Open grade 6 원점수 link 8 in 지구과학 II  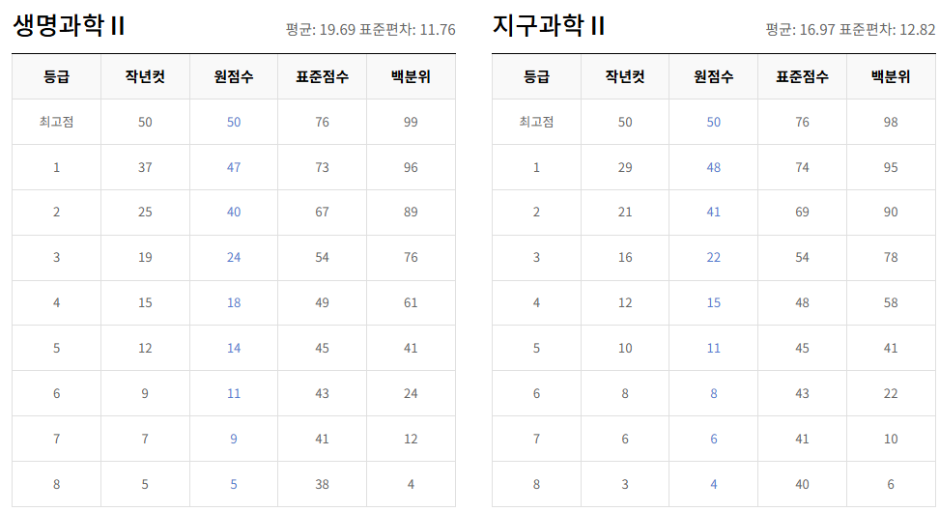(714, 394)
